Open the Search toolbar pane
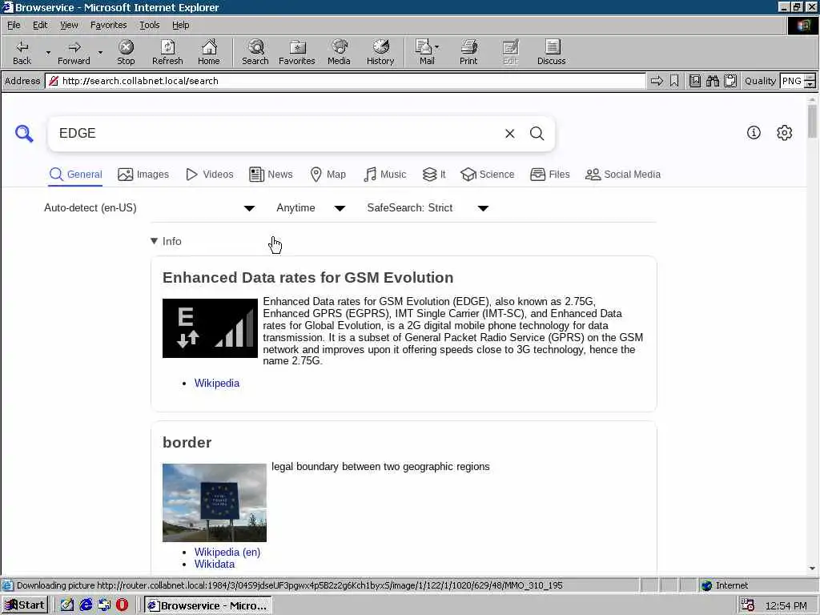 [255, 52]
